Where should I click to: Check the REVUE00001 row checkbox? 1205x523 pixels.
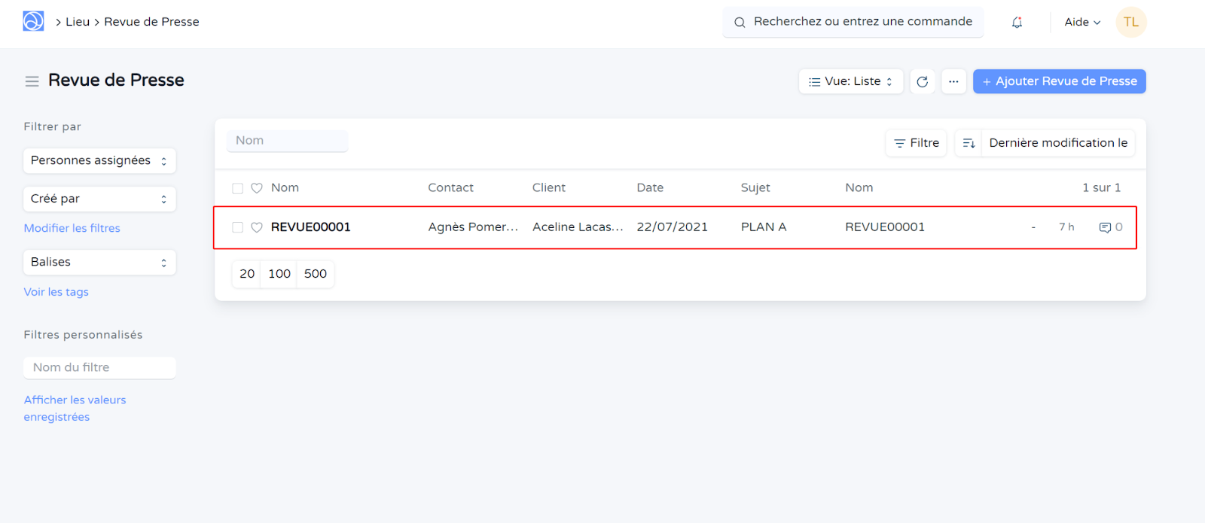click(238, 227)
